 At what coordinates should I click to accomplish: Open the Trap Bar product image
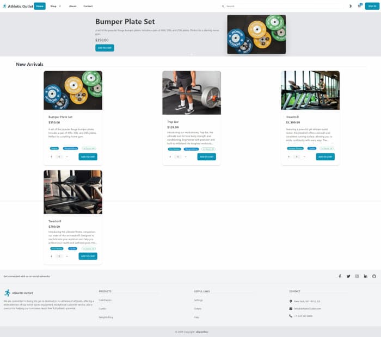(192, 93)
